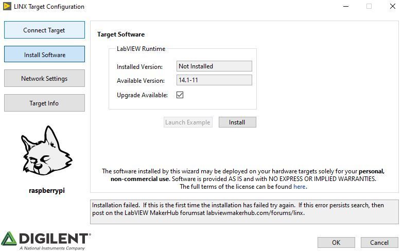
Task: Click the 'Target Software' heading
Action: 121,34
